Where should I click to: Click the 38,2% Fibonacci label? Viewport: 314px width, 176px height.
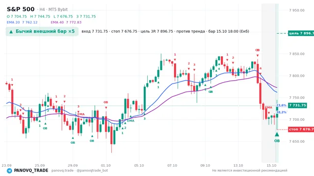point(281,112)
